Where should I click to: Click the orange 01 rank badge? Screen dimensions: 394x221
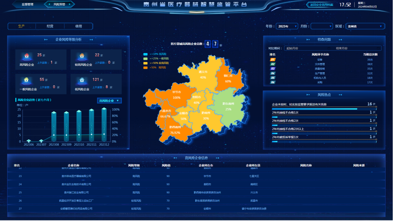pyautogui.click(x=273, y=60)
